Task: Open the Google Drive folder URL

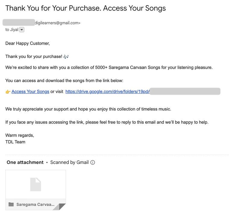Action: point(108,91)
